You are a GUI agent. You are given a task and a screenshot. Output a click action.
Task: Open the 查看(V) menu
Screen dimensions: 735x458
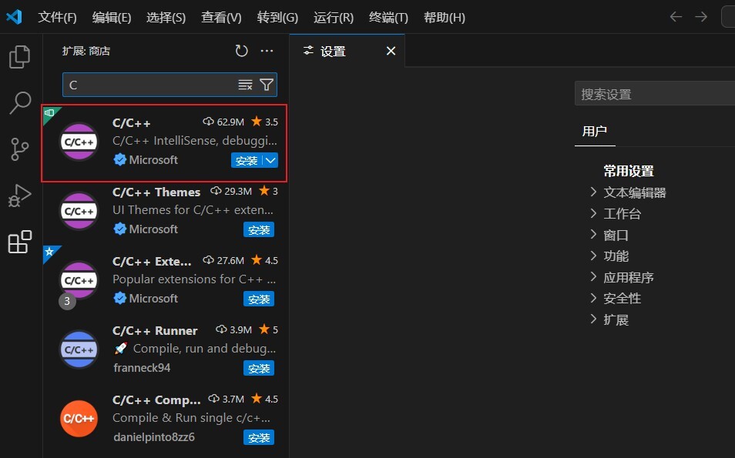point(221,18)
